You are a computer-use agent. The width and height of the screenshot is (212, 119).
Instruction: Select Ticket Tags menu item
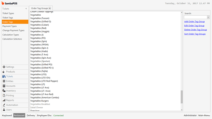coord(8,18)
